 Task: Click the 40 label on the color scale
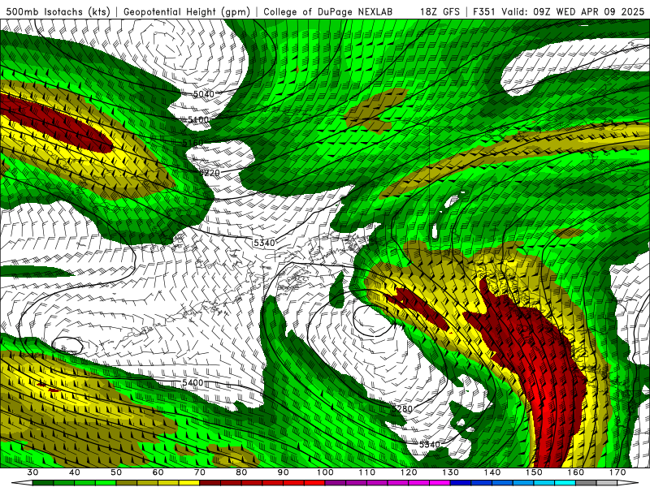(x=75, y=472)
